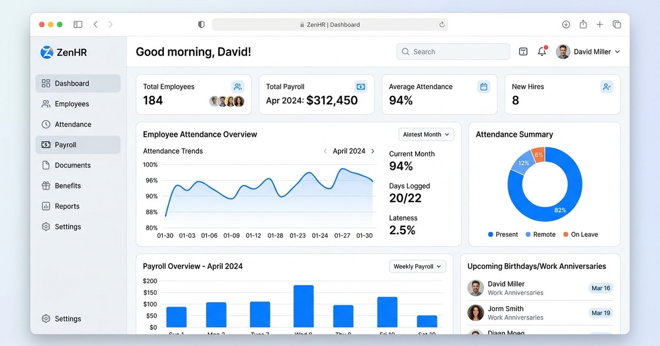Open Settings below Reports in sidebar
Image resolution: width=660 pixels, height=346 pixels.
pyautogui.click(x=78, y=227)
